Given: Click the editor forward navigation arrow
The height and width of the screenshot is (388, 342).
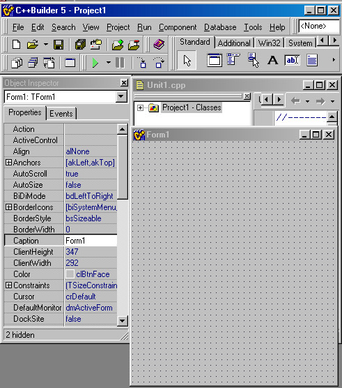Looking at the screenshot, I should pos(320,101).
